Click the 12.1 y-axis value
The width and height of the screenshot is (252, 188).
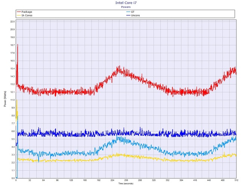coord(12,92)
